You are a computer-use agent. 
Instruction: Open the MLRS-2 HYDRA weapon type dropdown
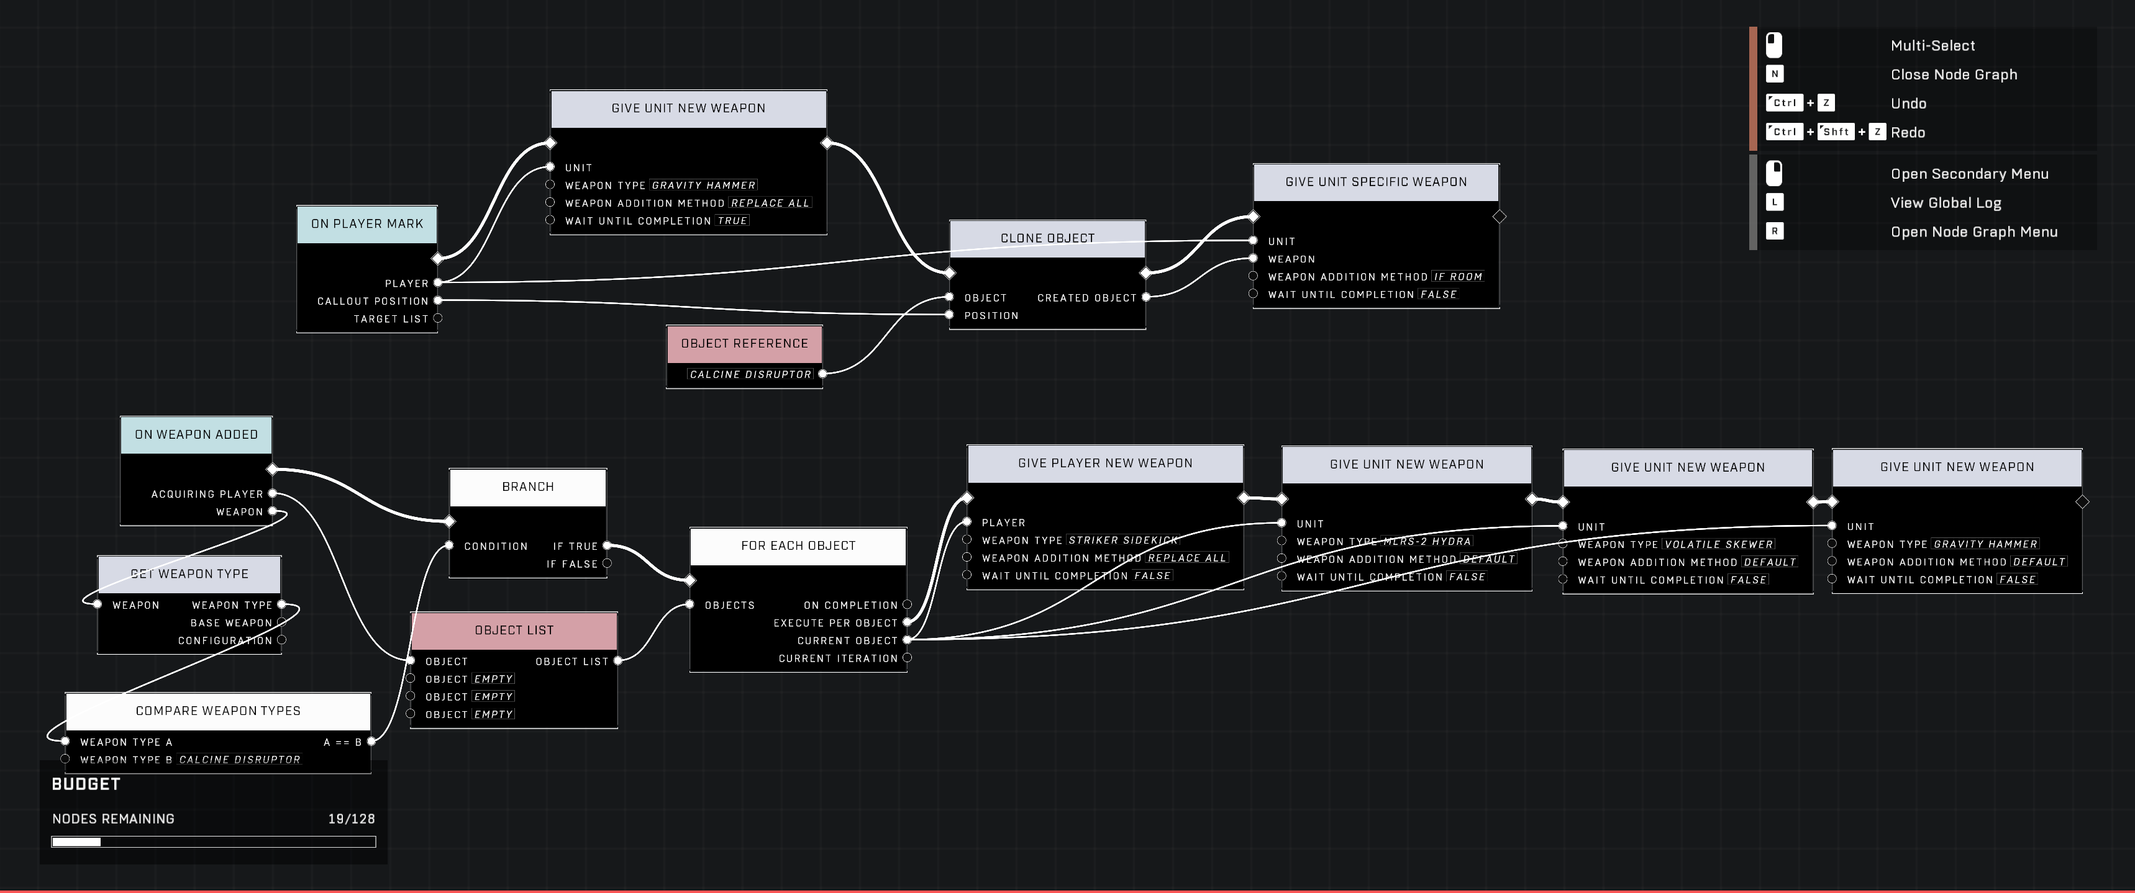[1427, 541]
